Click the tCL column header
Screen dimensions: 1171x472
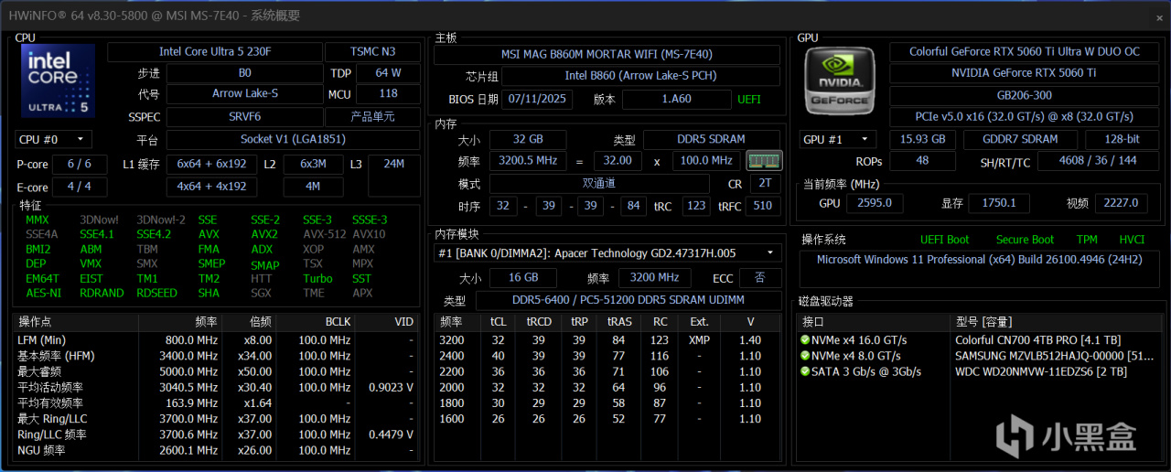pos(499,322)
